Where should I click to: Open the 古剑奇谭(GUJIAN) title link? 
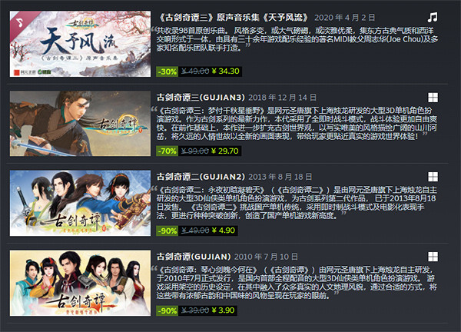[194, 257]
